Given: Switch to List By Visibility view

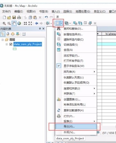Looking at the screenshot, I should click(13, 34).
